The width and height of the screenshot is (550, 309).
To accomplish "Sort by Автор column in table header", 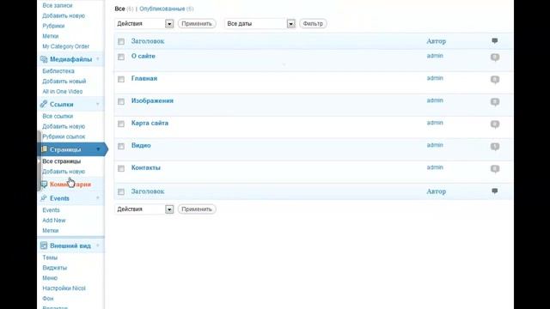I will 436,41.
